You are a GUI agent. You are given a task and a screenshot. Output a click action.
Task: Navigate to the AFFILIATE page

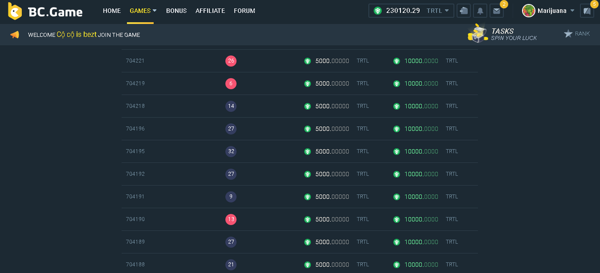click(x=210, y=10)
